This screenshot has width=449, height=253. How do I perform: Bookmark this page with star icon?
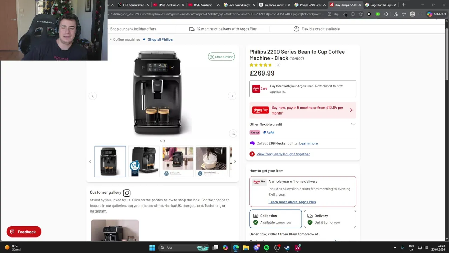[x=361, y=14]
